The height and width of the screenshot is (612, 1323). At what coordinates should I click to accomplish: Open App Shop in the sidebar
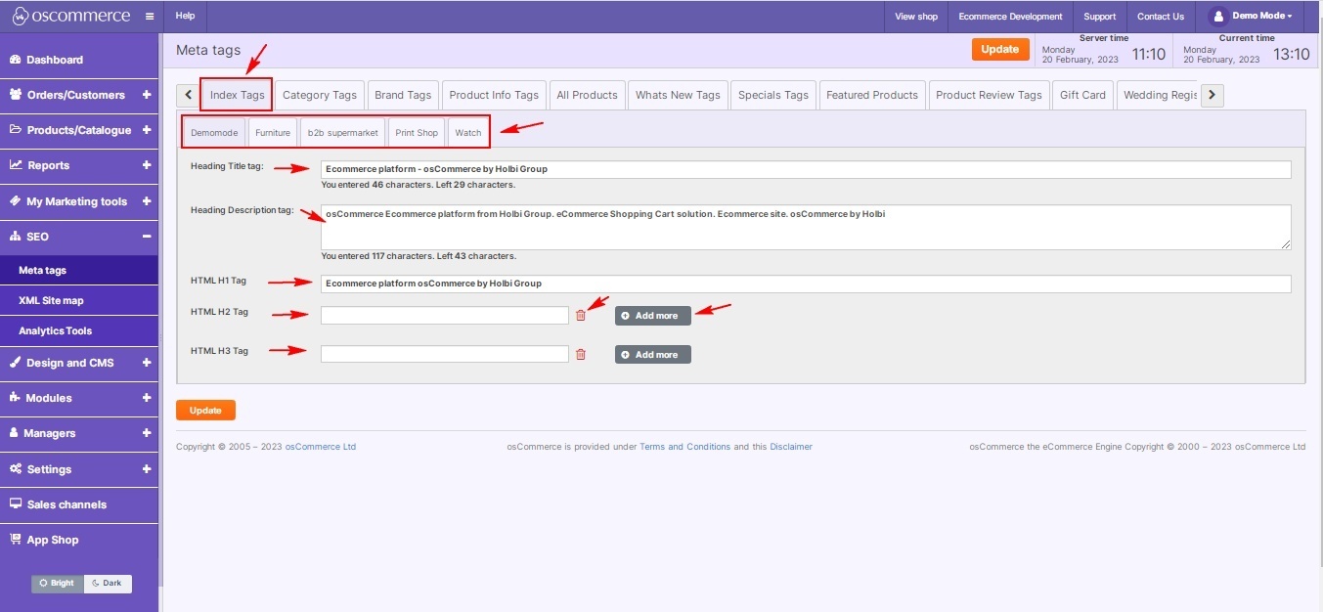[52, 540]
